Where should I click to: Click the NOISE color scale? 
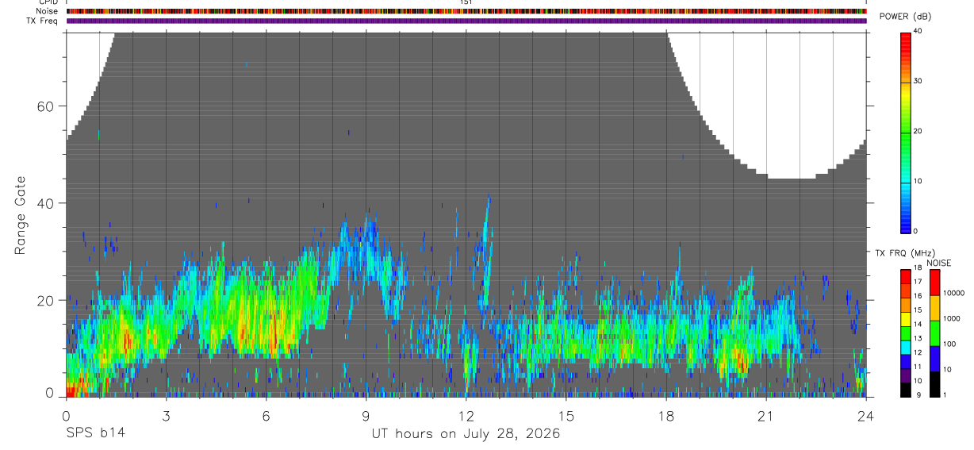coord(934,333)
